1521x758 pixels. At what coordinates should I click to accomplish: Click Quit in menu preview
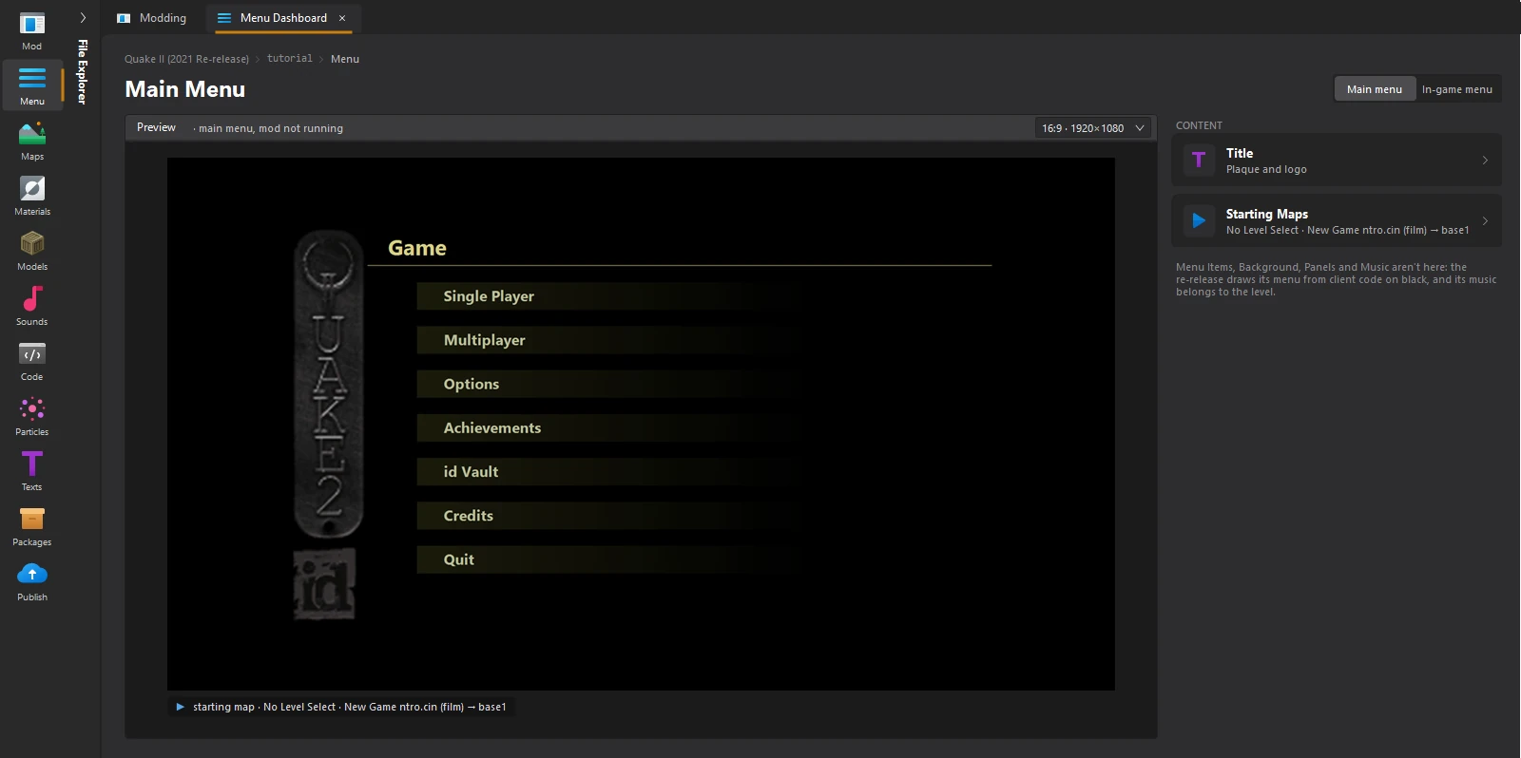click(x=459, y=559)
